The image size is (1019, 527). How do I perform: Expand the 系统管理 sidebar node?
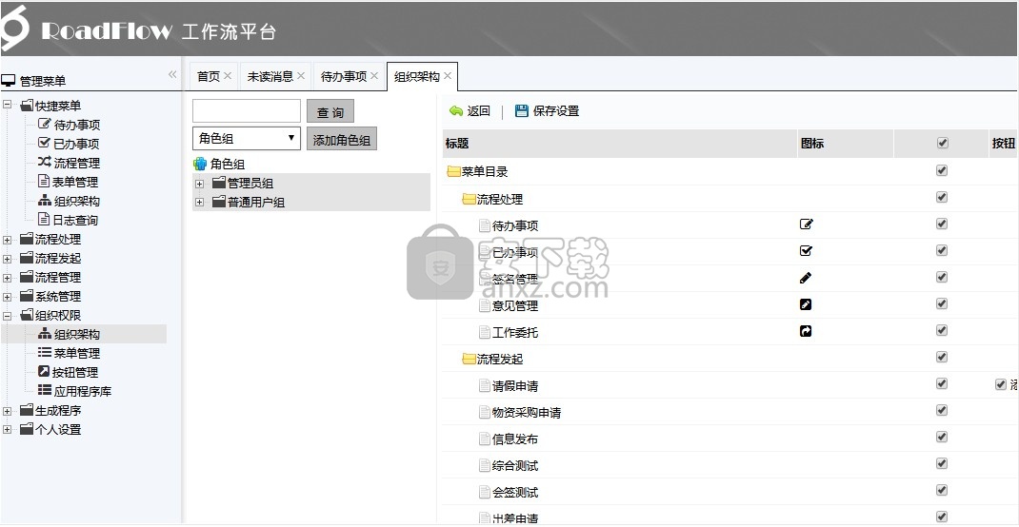click(x=8, y=297)
